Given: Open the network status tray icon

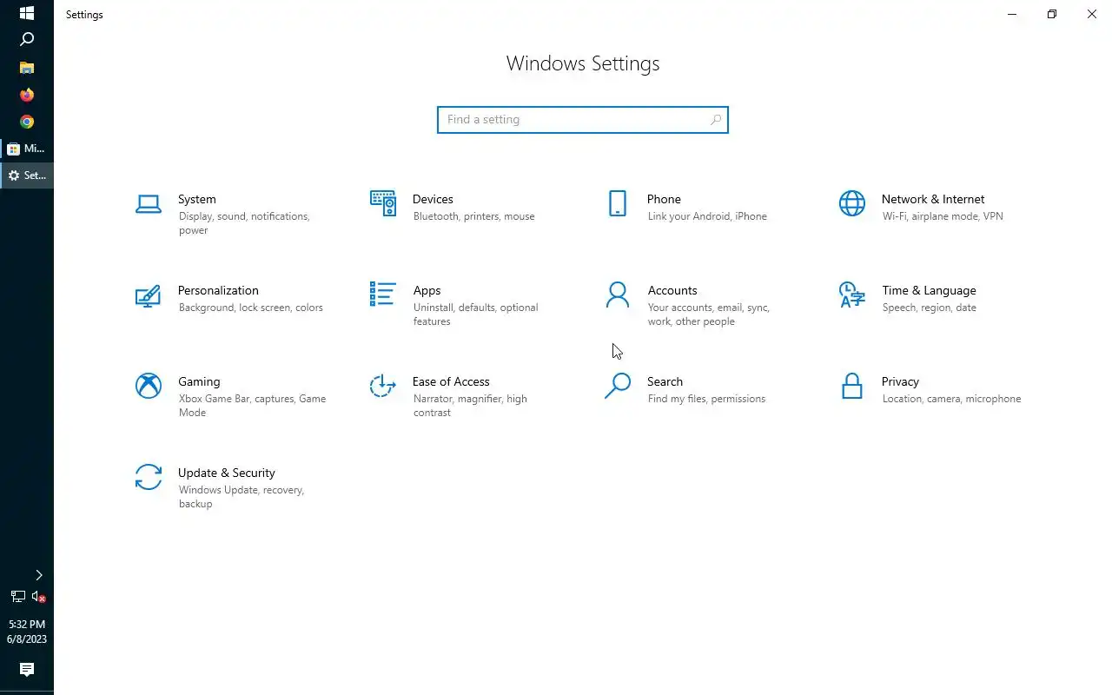Looking at the screenshot, I should point(17,597).
